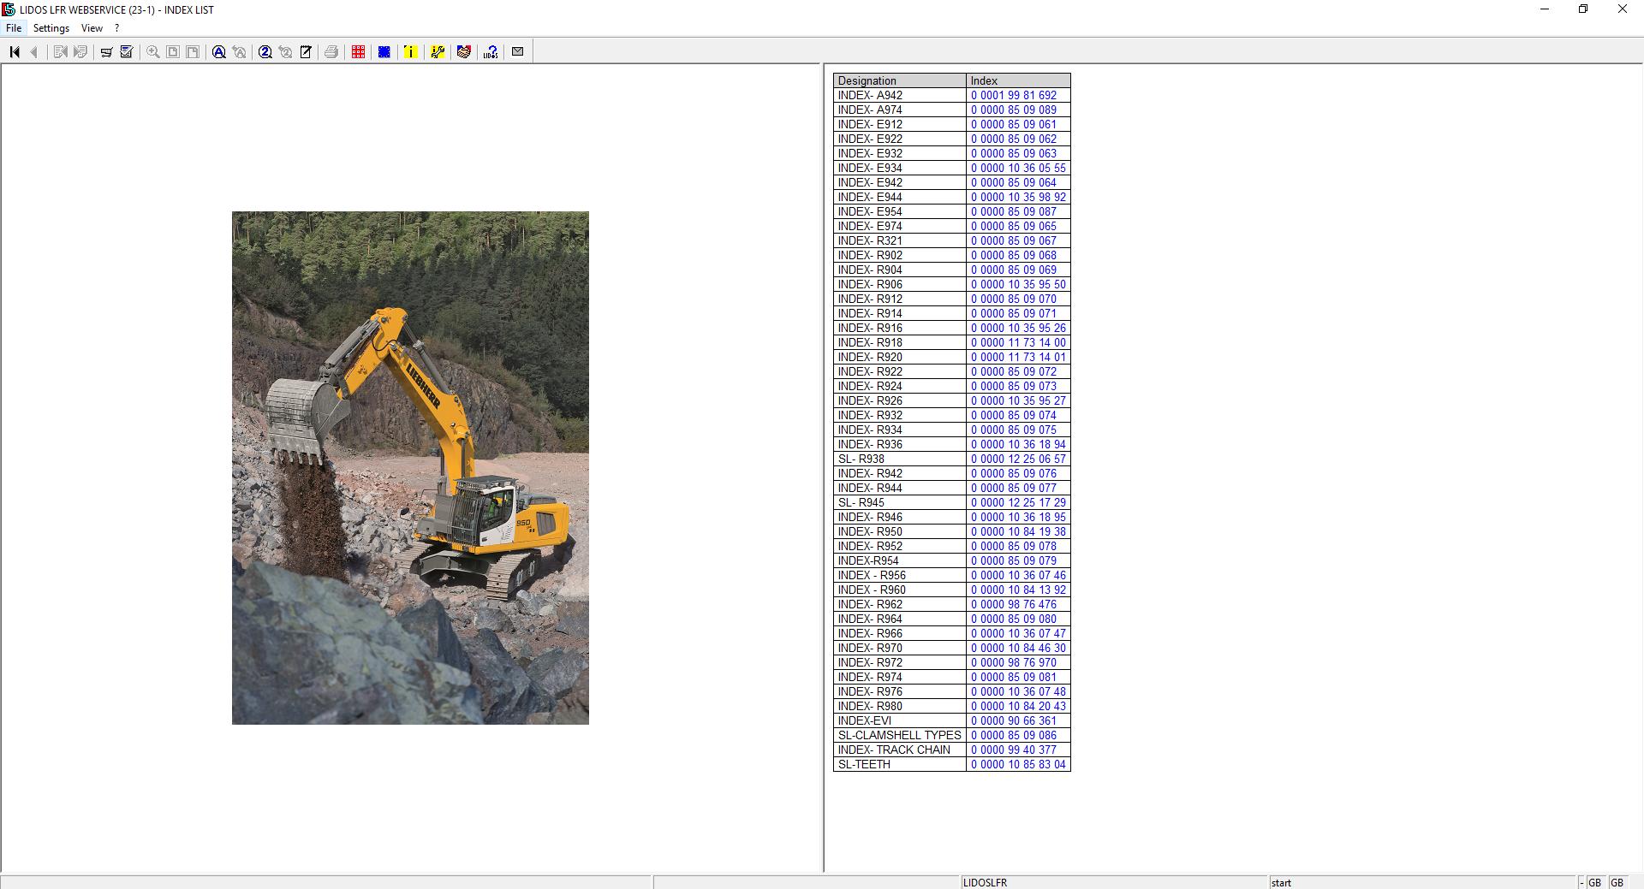This screenshot has width=1644, height=889.
Task: Click the red grid hotspot table icon
Action: click(x=357, y=51)
